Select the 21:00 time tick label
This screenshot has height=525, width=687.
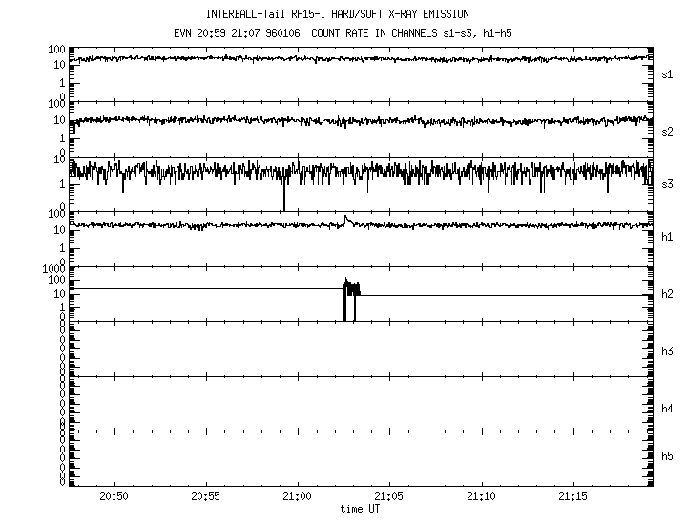coord(298,497)
